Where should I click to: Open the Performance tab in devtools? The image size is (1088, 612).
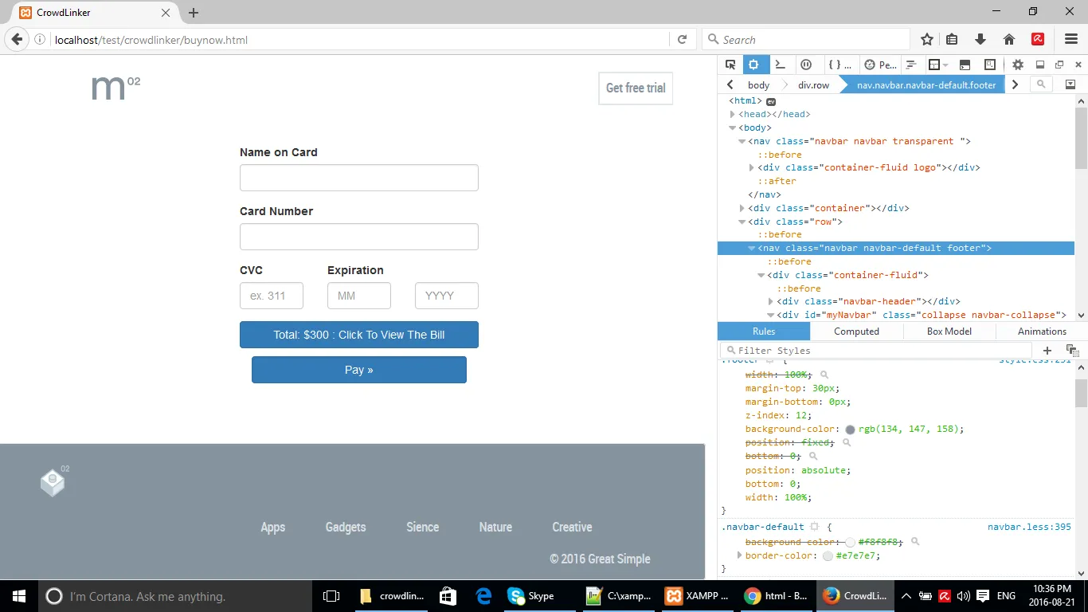(881, 65)
